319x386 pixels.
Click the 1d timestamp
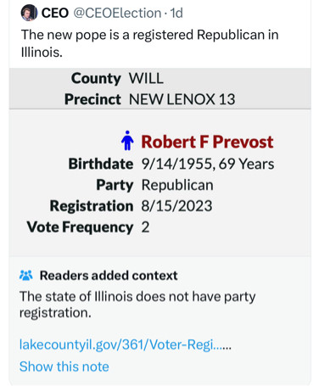[176, 13]
